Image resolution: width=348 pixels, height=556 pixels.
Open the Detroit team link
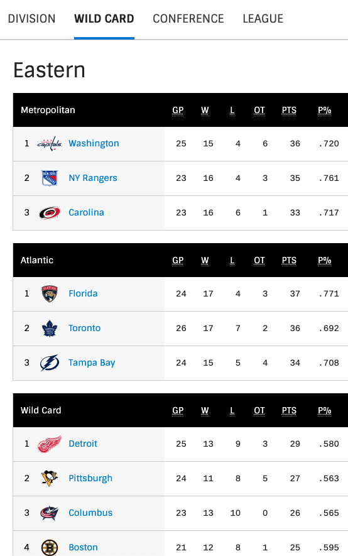pos(83,444)
